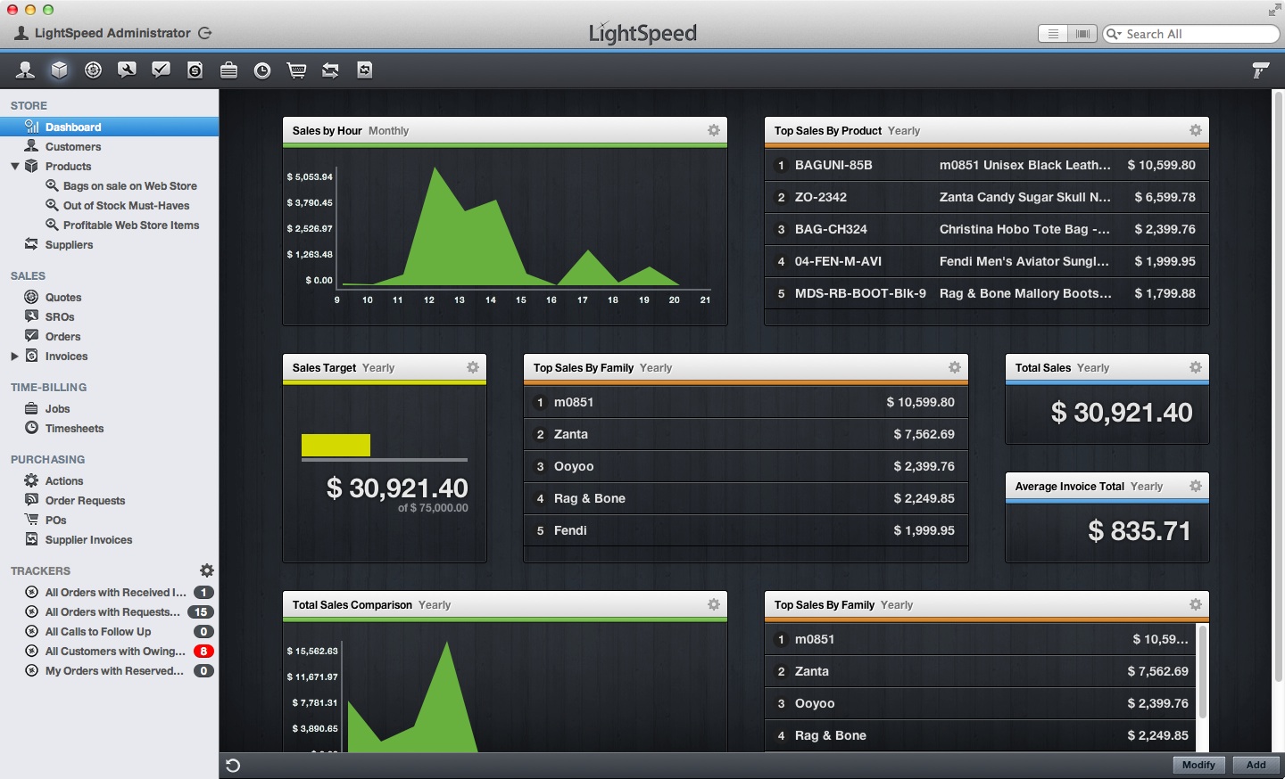Open SROs in the sidebar
The image size is (1285, 779).
(x=109, y=316)
